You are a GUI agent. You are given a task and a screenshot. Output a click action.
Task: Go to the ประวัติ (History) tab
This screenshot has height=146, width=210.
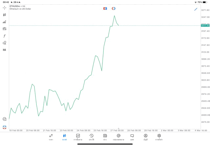91,137
